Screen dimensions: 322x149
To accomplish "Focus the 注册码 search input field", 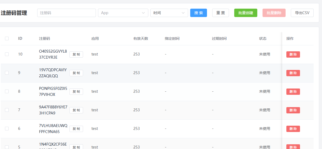I will click(67, 13).
